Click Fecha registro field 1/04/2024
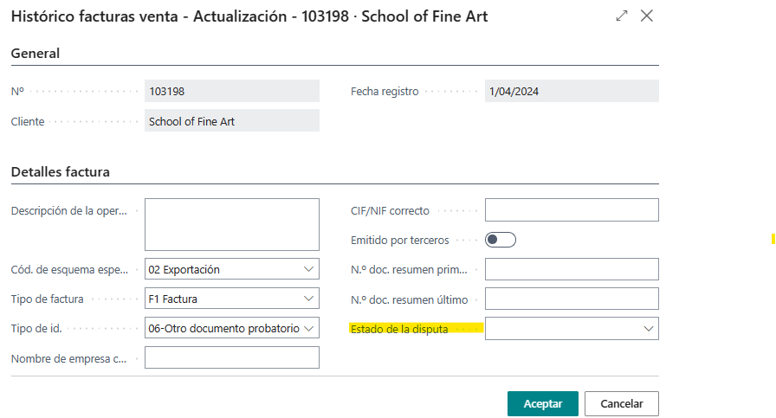 tap(572, 92)
